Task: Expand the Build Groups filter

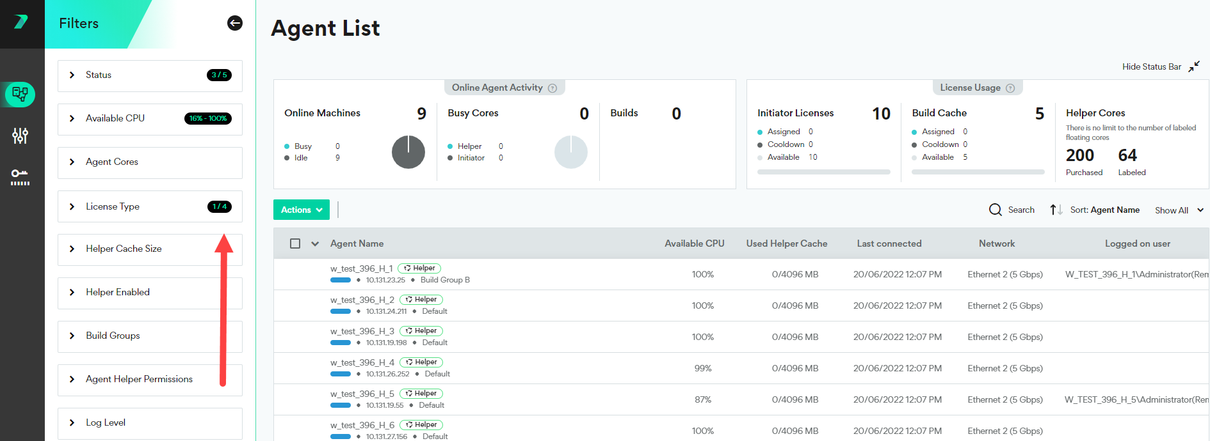Action: point(72,336)
